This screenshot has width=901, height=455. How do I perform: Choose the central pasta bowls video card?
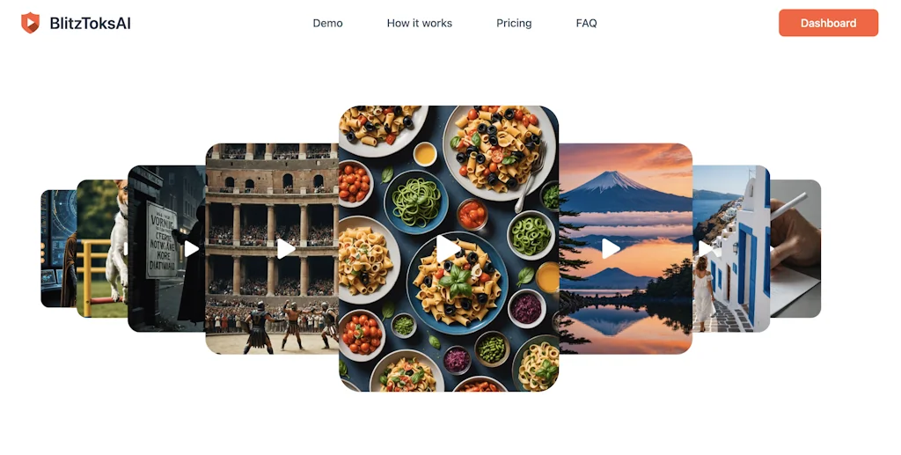click(449, 248)
